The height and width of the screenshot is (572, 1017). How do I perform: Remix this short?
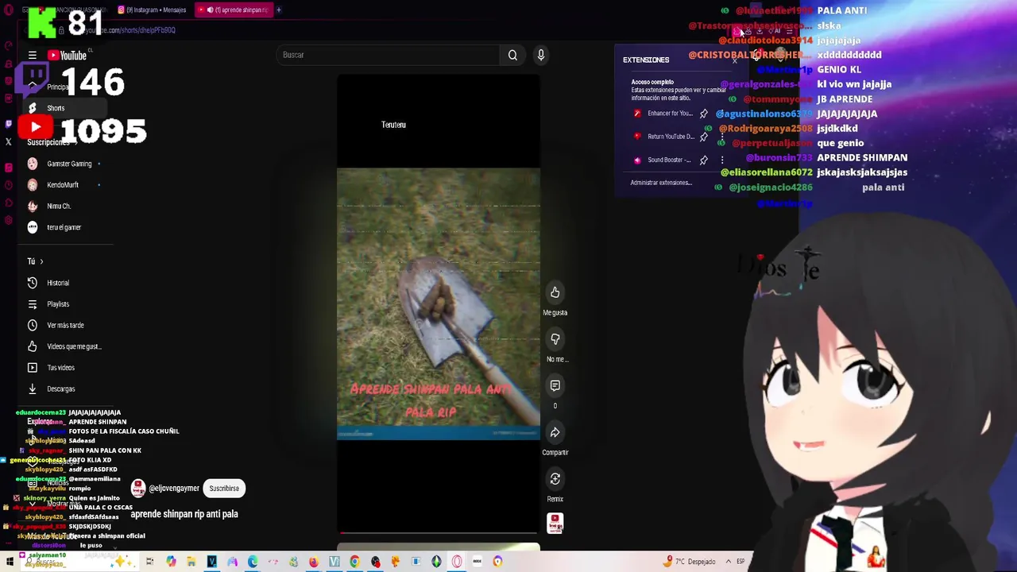click(x=555, y=479)
